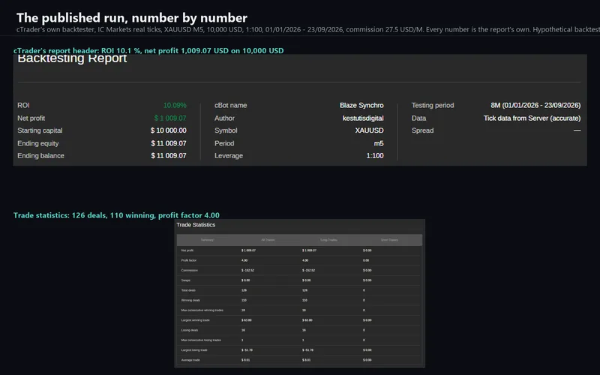Click the "Net profit" row label in Trade Statistics

click(x=187, y=250)
